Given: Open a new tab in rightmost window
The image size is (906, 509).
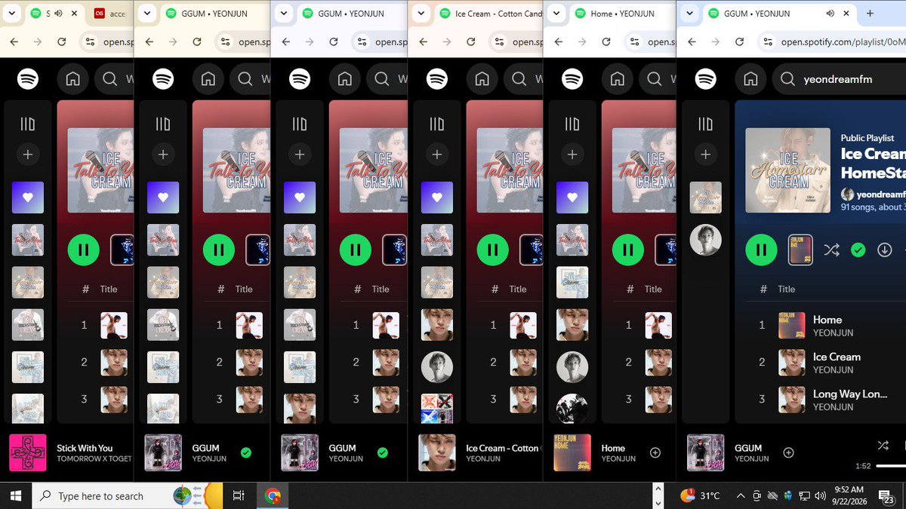Looking at the screenshot, I should [870, 13].
